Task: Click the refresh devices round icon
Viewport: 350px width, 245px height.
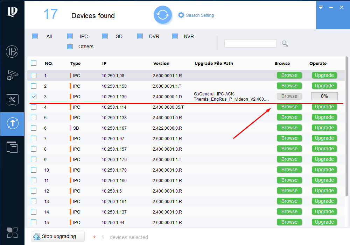Action: [163, 15]
